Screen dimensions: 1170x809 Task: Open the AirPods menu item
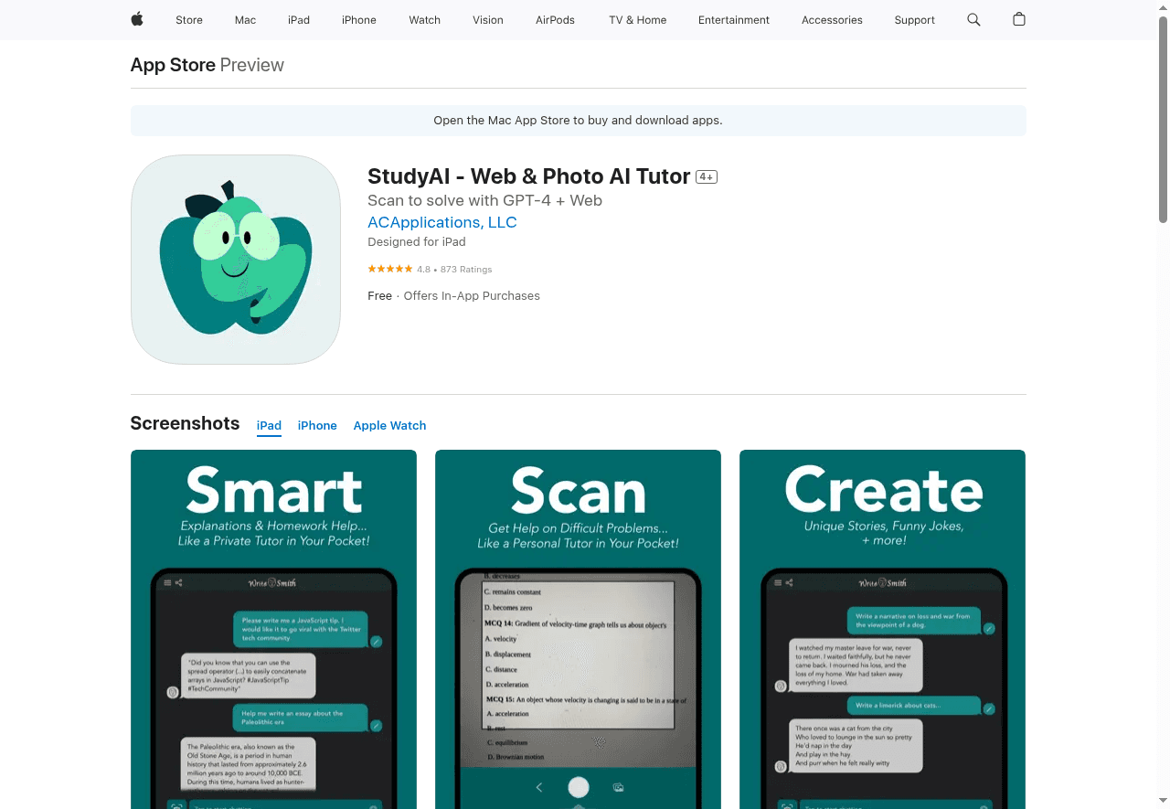[556, 19]
